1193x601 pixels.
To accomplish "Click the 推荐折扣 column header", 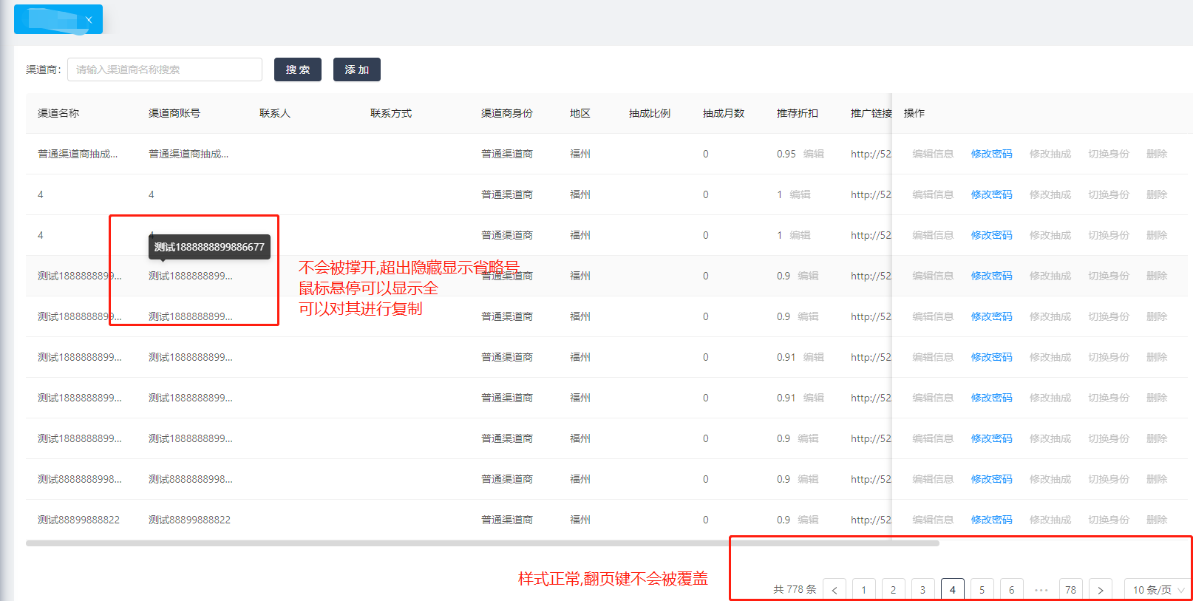I will click(798, 113).
